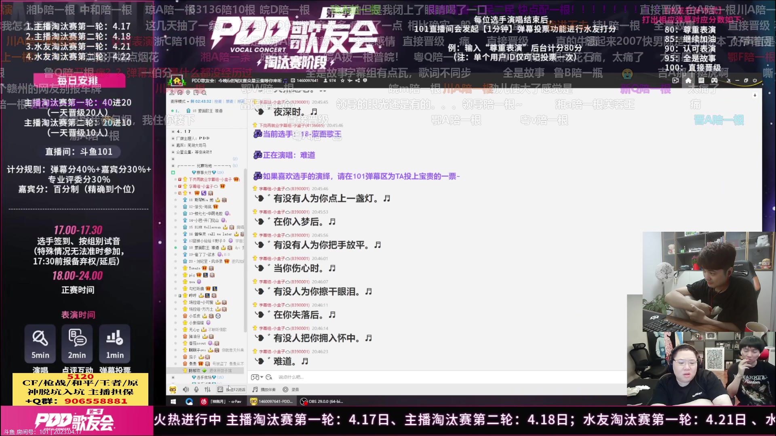
Task: Expand the 选手候场 channel
Action: pyautogui.click(x=207, y=377)
